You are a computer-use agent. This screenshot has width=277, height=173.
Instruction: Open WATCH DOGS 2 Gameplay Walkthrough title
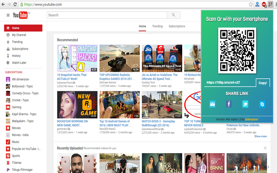[158, 123]
